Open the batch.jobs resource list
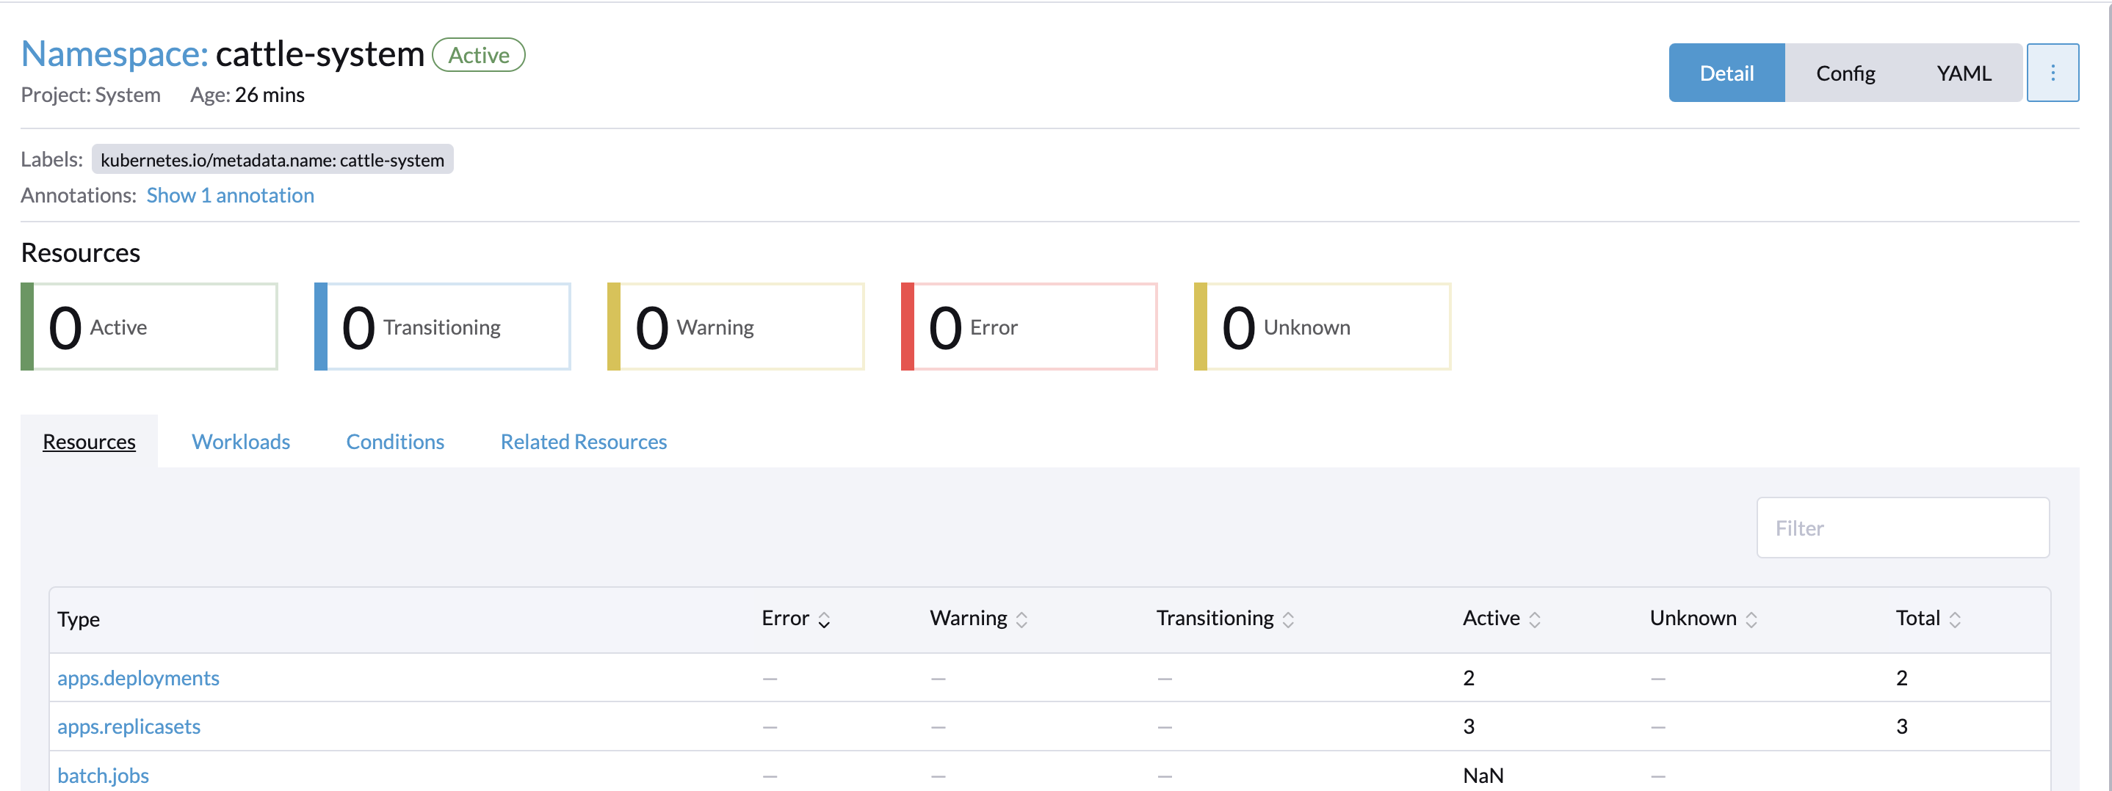The image size is (2112, 791). 104,775
